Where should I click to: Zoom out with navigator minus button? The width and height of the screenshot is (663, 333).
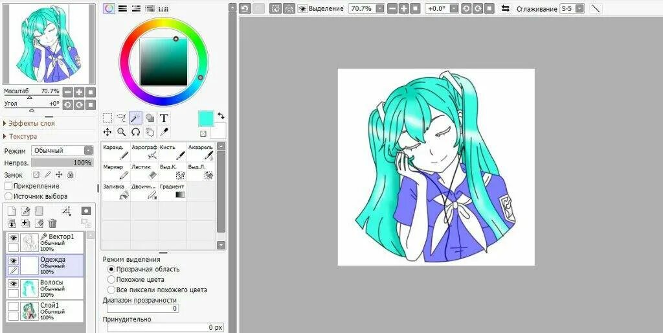click(67, 92)
